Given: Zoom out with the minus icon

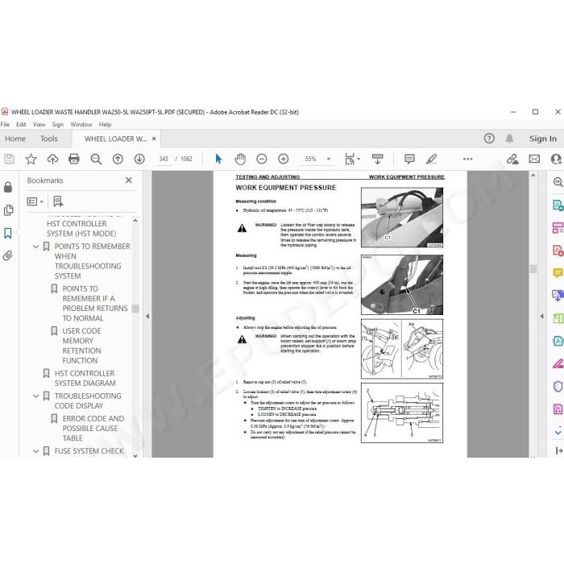Looking at the screenshot, I should point(262,159).
